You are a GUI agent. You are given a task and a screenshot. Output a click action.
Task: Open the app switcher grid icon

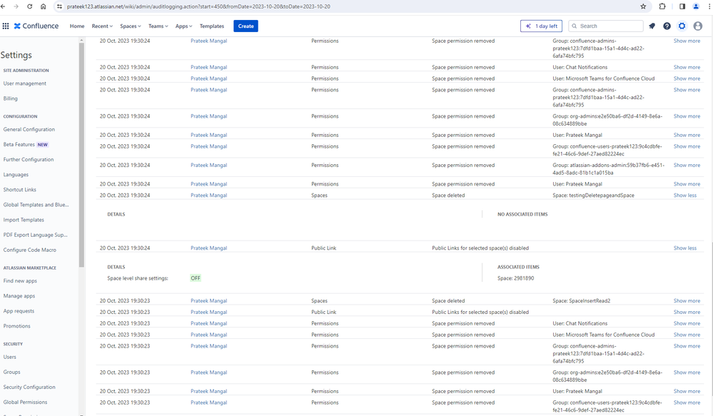point(6,26)
